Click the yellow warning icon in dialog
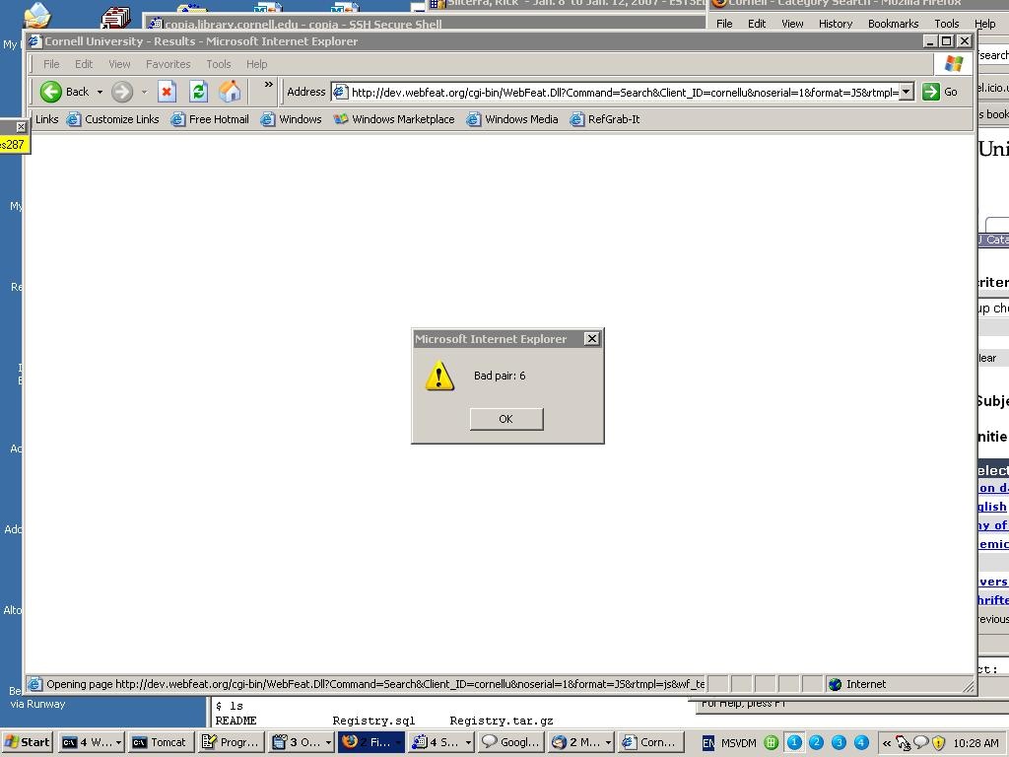The image size is (1009, 757). point(439,376)
